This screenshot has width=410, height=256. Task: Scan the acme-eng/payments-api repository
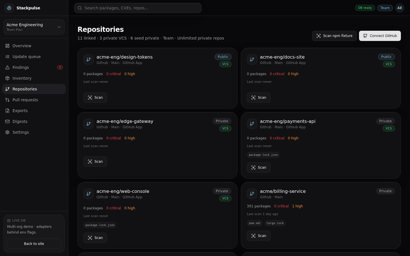(259, 168)
